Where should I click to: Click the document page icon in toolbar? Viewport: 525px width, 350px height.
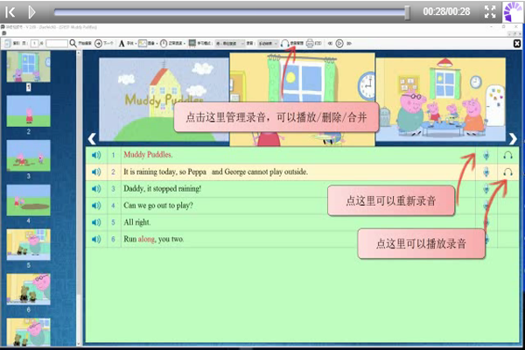(x=8, y=43)
